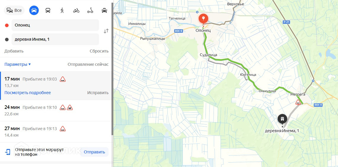The width and height of the screenshot is (338, 167).
Task: Expand the Параметры dropdown
Action: [18, 64]
